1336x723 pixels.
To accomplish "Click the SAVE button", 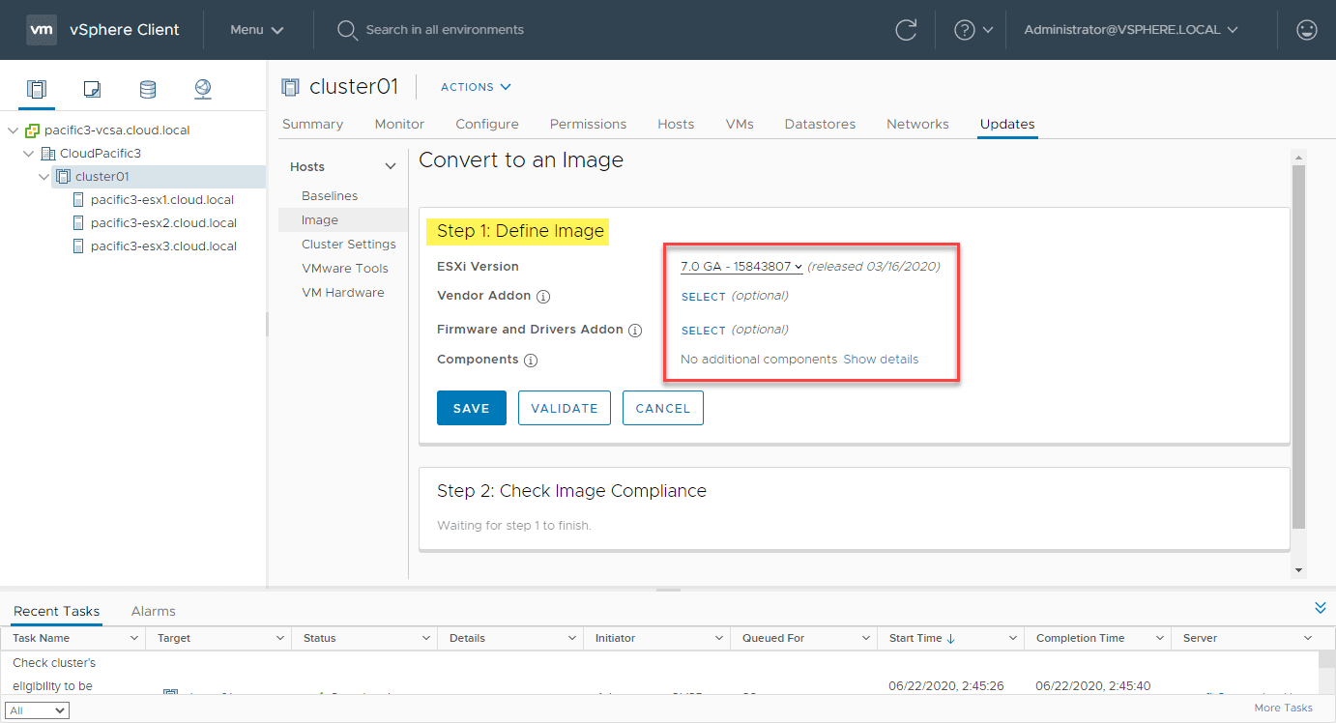I will point(471,408).
